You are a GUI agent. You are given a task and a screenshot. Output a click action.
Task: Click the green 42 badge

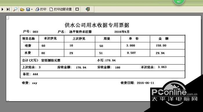179,2
